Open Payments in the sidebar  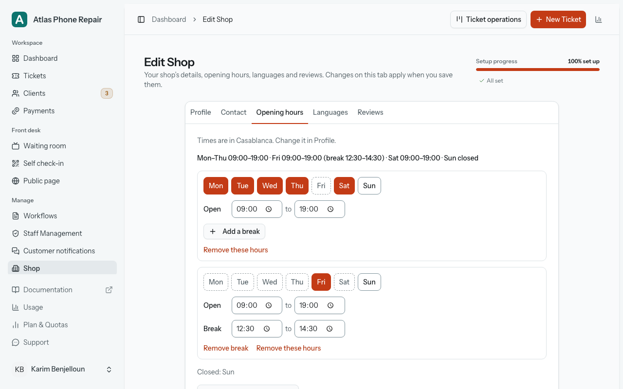(x=62, y=111)
